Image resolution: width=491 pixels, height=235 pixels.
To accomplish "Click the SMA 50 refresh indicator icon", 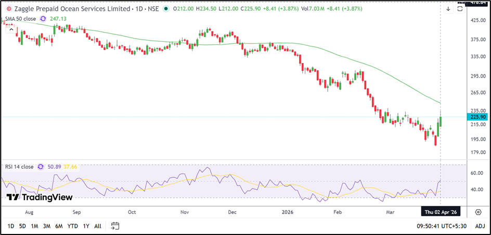I will [x=44, y=19].
